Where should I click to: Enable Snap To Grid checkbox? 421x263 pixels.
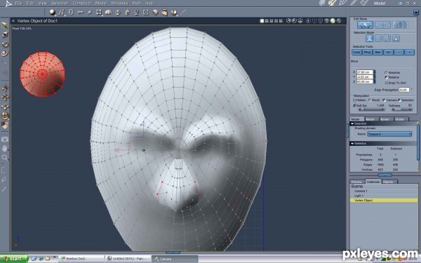387,83
